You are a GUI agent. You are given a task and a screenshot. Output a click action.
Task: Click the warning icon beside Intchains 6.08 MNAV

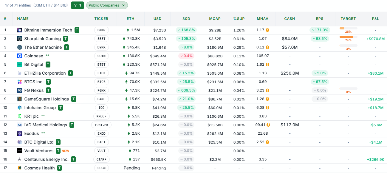[x=267, y=108]
